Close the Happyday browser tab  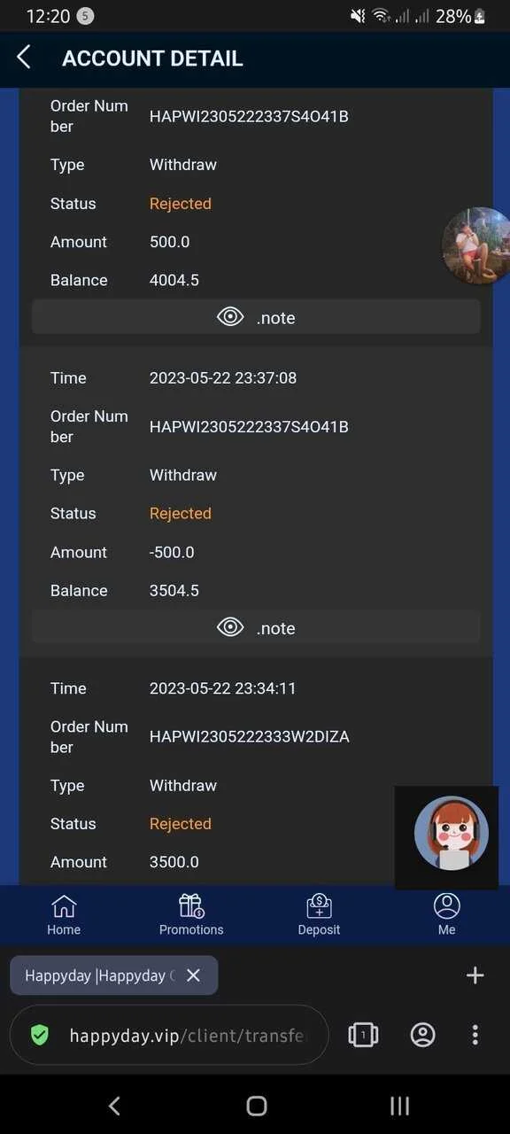(x=193, y=975)
